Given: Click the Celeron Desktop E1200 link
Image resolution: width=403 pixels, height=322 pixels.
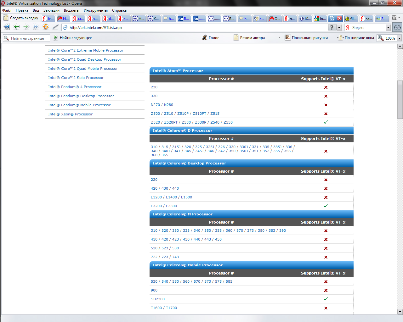Looking at the screenshot, I should tap(156, 197).
